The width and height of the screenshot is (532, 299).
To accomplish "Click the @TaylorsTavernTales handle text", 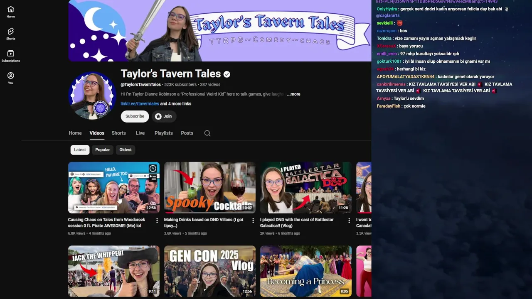I will click(x=140, y=85).
